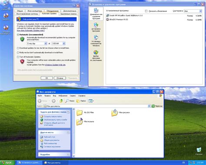The width and height of the screenshot is (206, 165).
Task: Open Favorites menu in My Documents
Action: click(63, 96)
